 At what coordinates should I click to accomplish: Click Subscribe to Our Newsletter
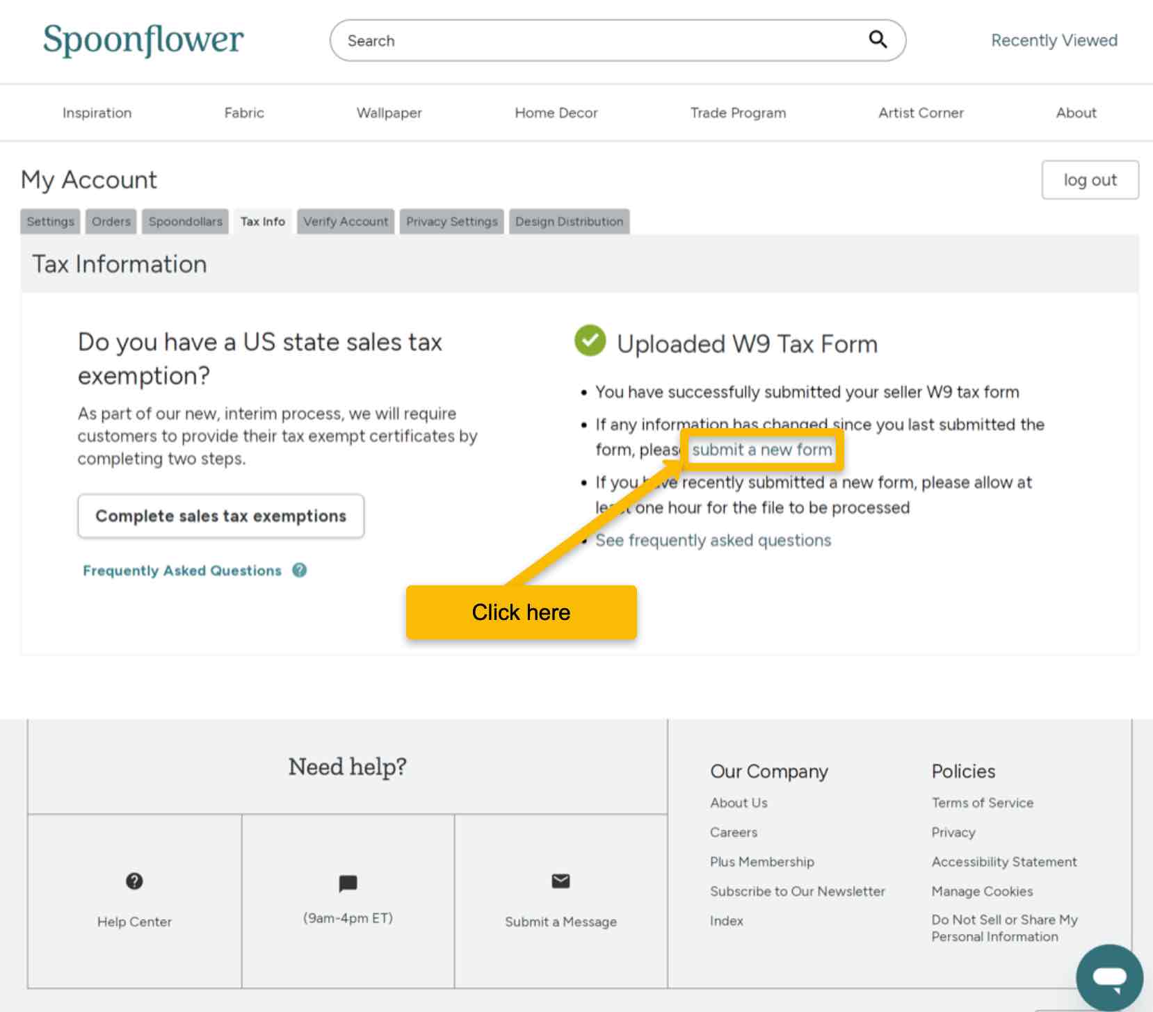tap(798, 891)
